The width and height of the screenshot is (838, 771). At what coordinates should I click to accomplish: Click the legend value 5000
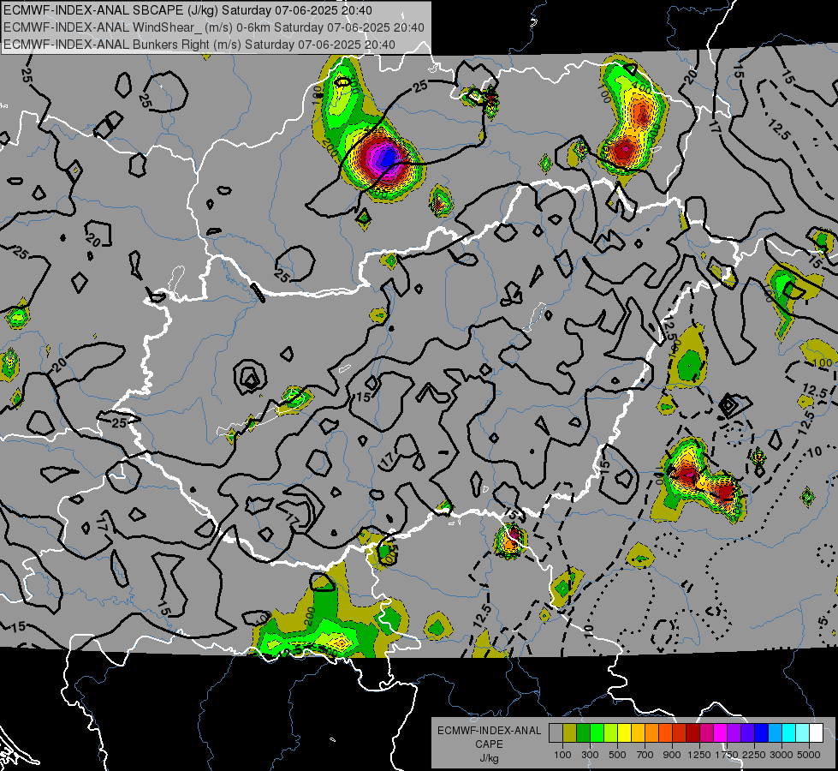pos(809,755)
